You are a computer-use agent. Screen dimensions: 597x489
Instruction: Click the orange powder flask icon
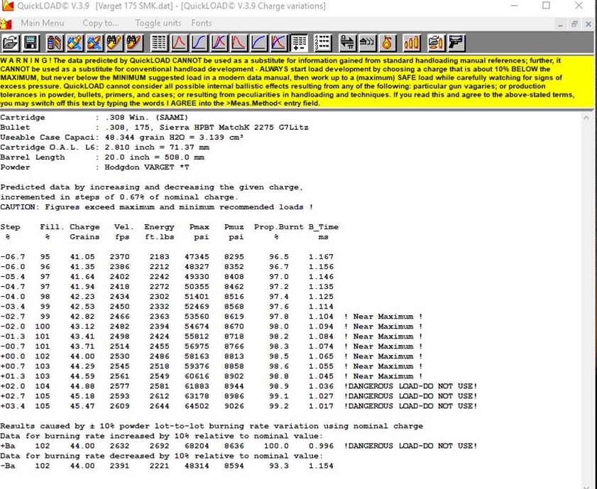(x=387, y=43)
